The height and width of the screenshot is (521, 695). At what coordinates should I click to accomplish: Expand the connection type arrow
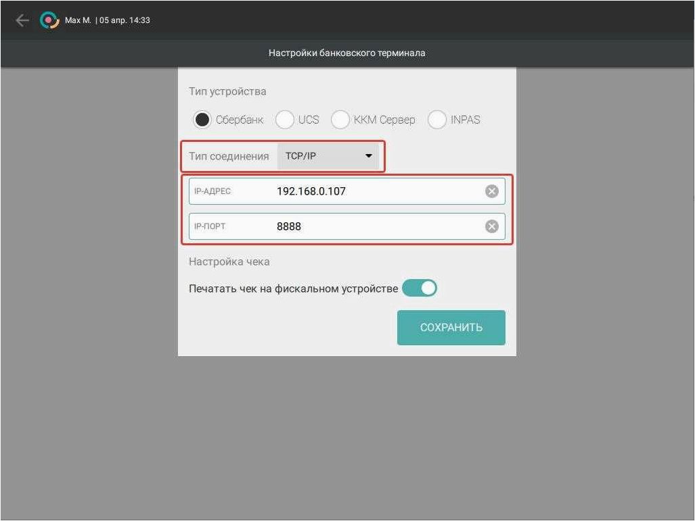point(368,156)
